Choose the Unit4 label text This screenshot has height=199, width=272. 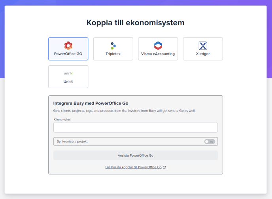tap(68, 82)
